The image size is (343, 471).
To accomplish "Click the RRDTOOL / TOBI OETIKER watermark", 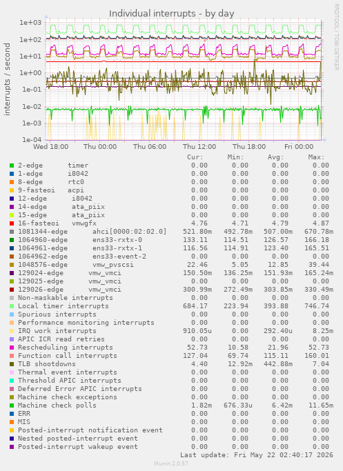I will (336, 37).
